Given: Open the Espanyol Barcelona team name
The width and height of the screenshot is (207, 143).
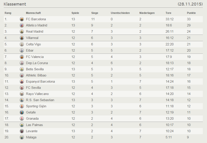Looking at the screenshot, I should coord(40,81).
